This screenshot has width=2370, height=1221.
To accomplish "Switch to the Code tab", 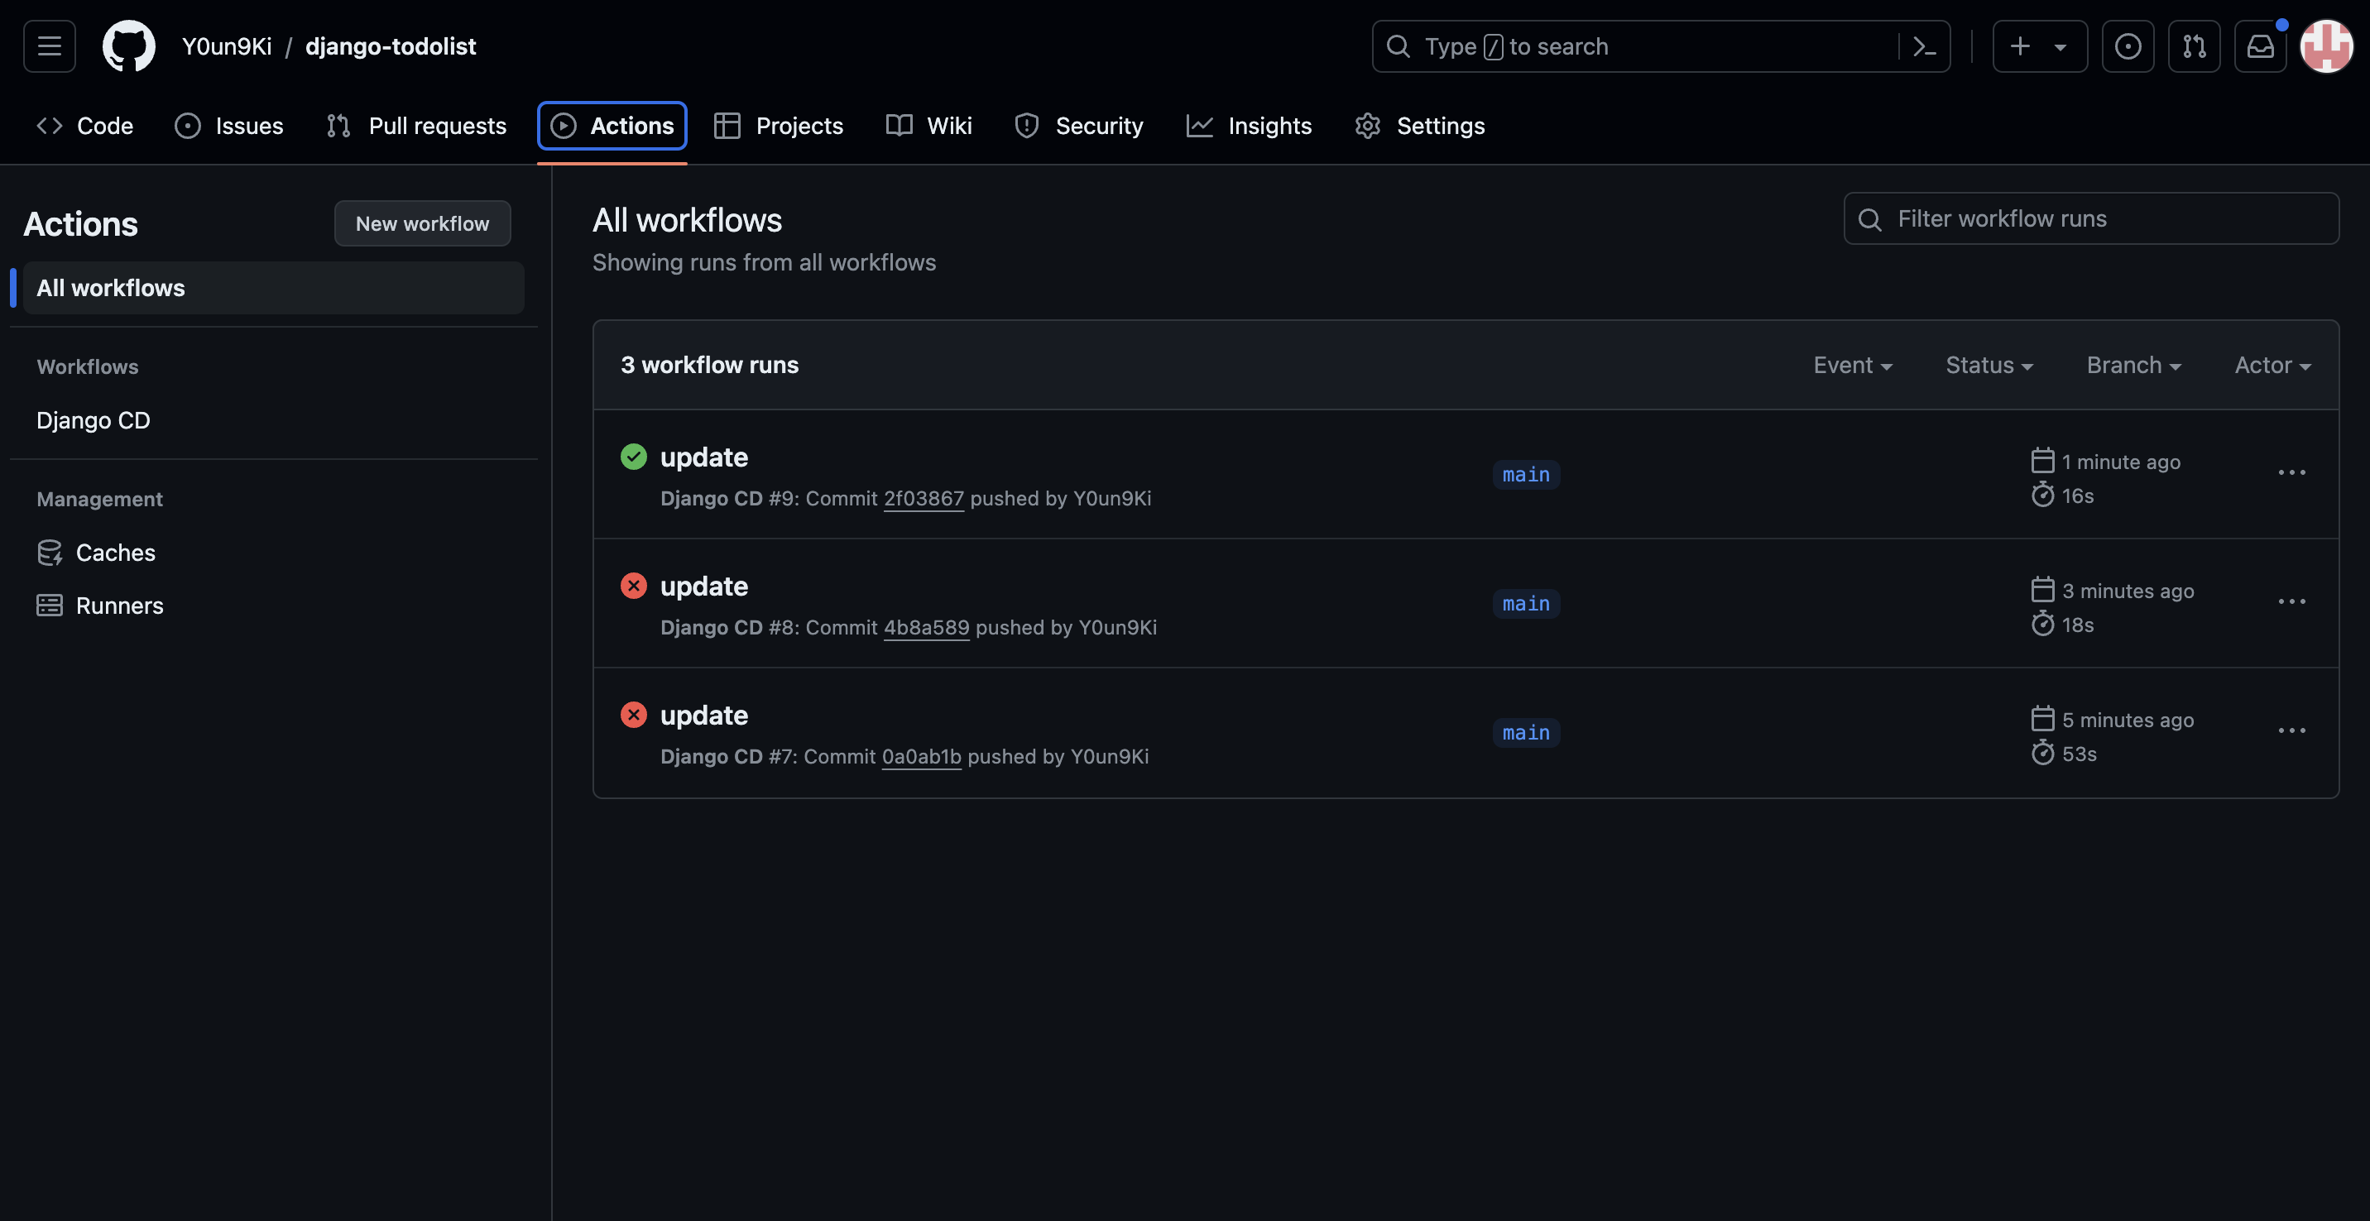I will (x=84, y=126).
